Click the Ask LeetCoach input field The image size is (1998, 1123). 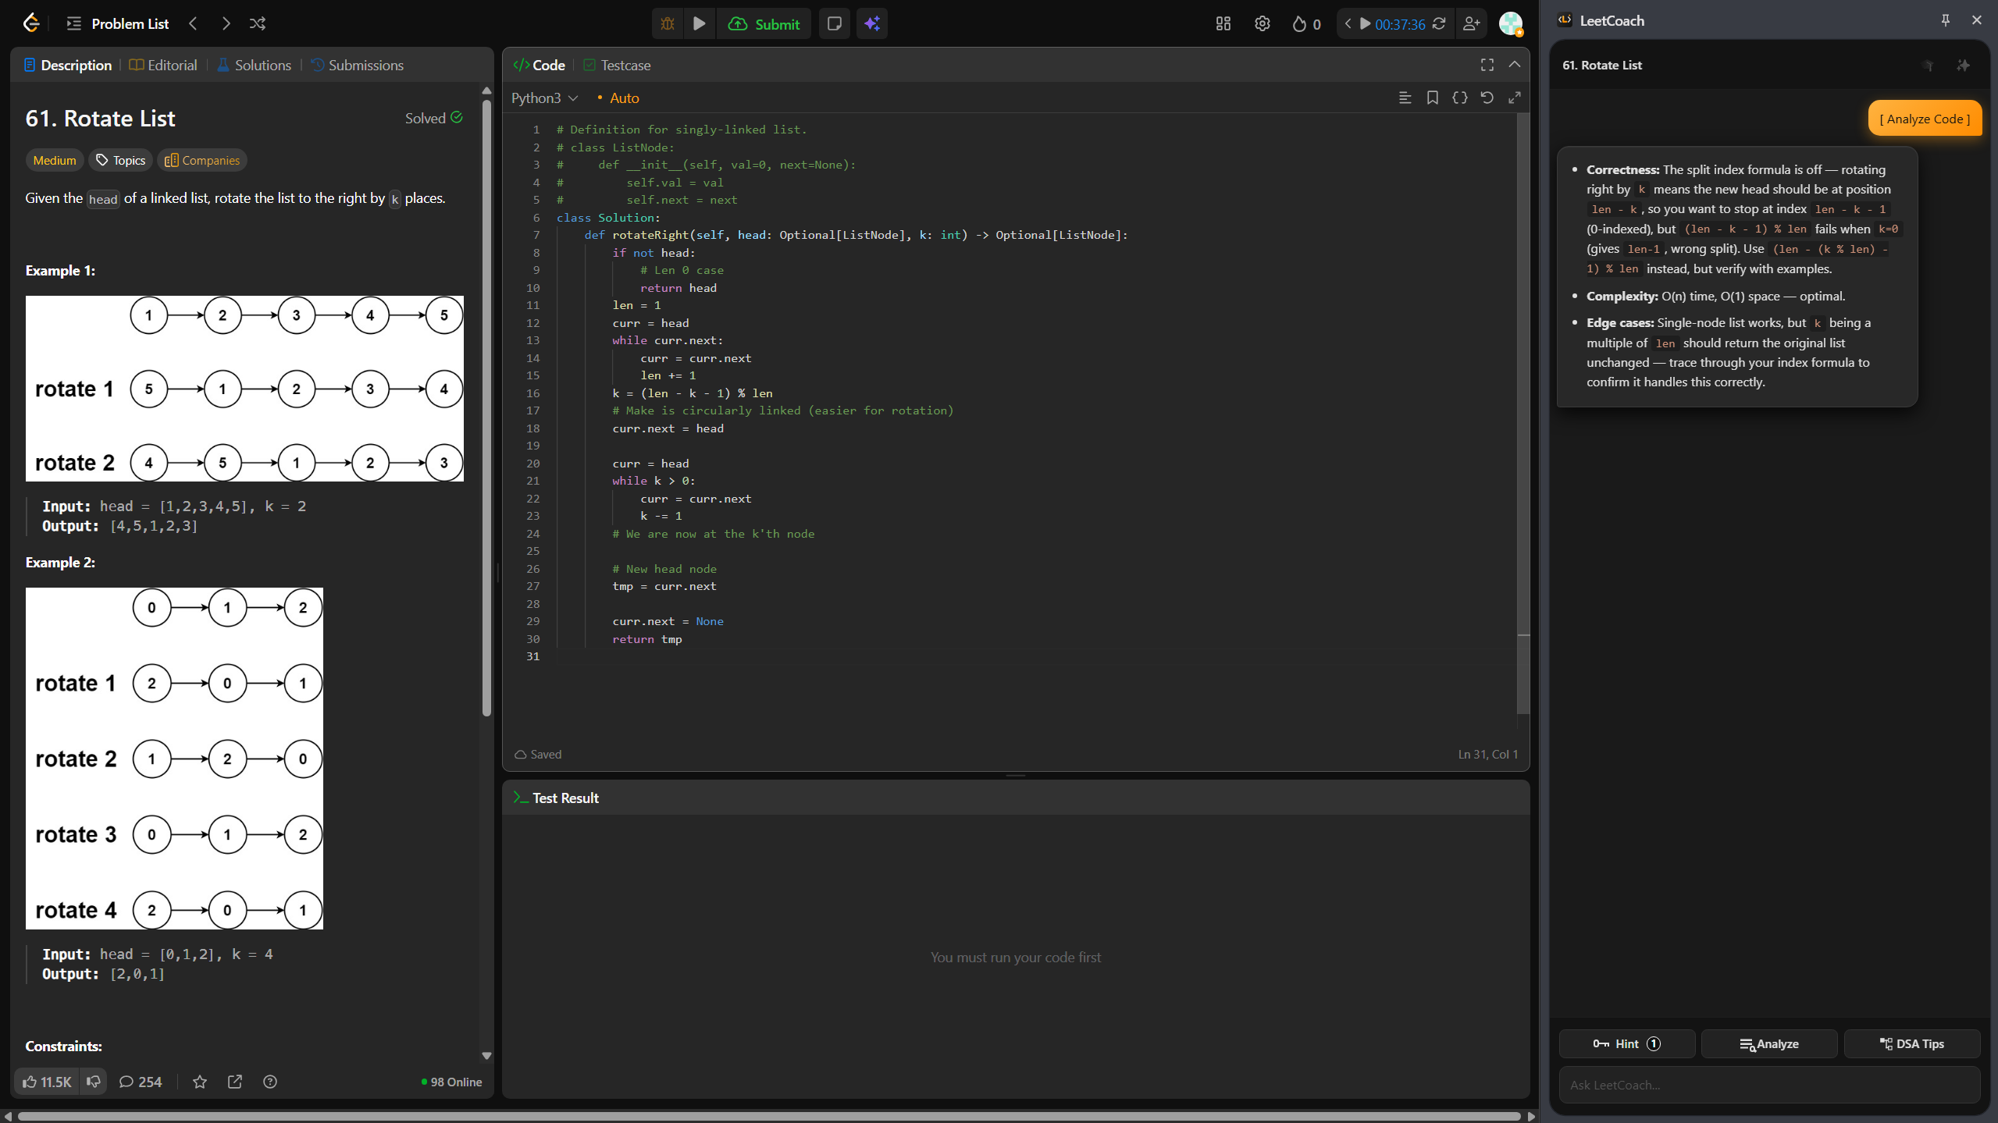click(1769, 1085)
